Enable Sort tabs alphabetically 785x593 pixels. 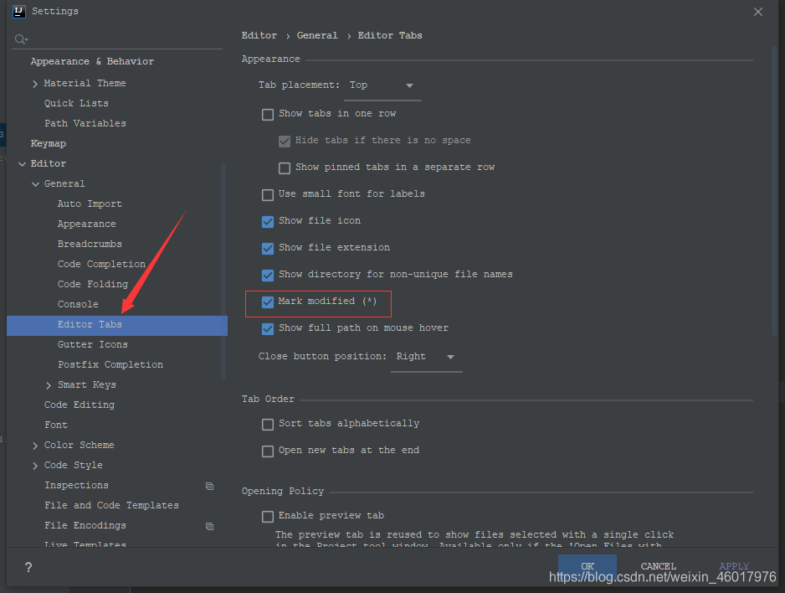click(268, 424)
